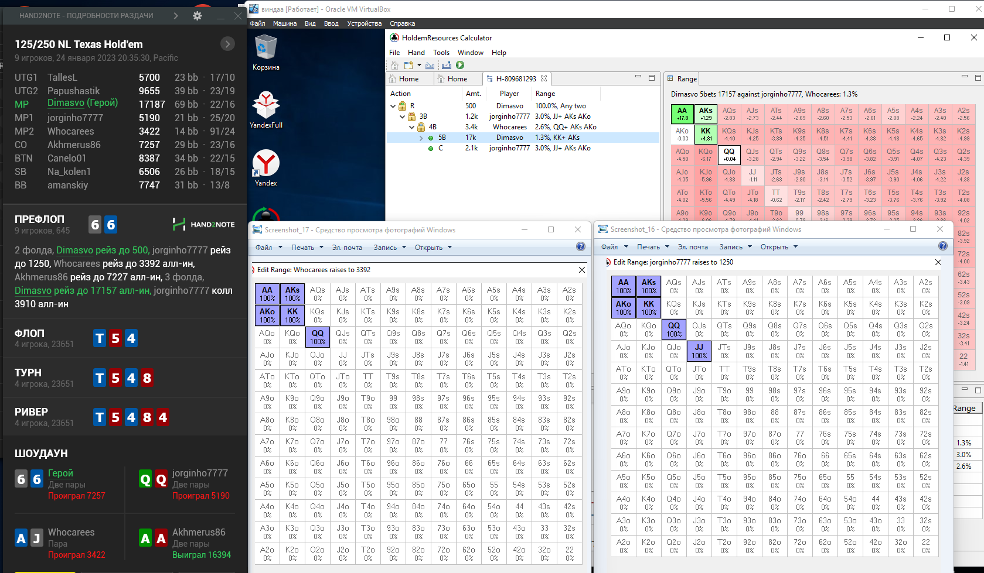
Task: Collapse the R node in action tree
Action: [x=393, y=106]
